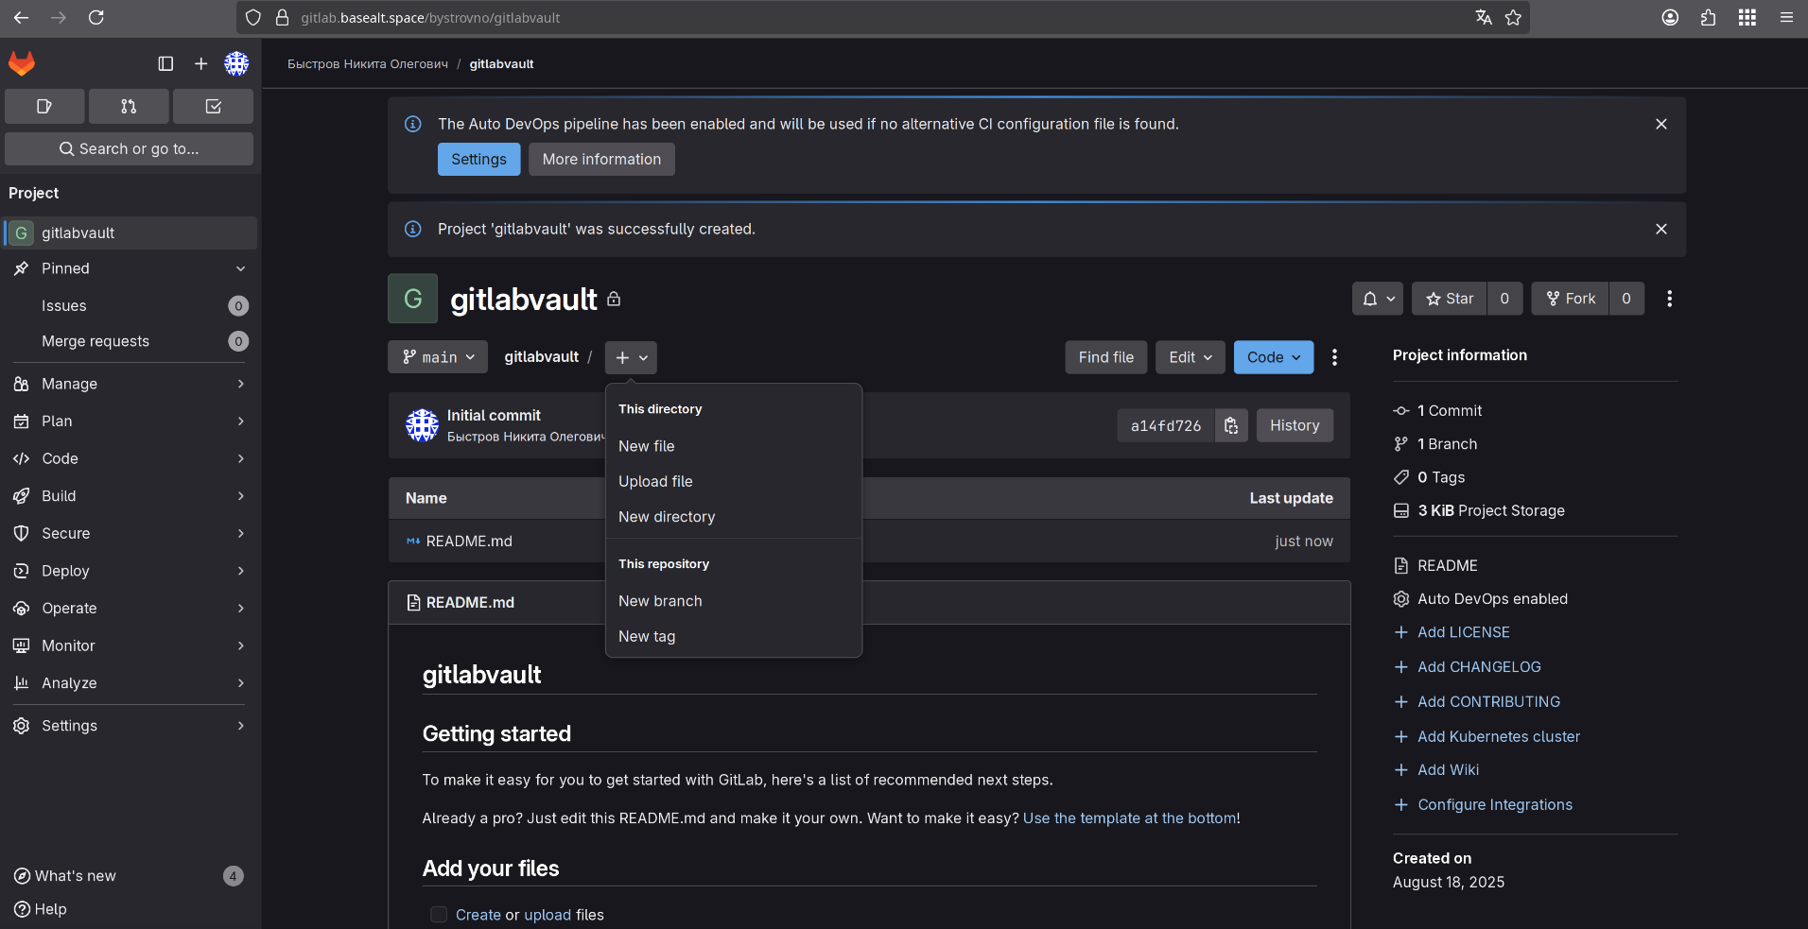Screen dimensions: 1808x929
Task: Click the commit author avatar
Action: pos(422,425)
